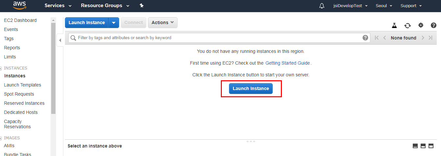Go to next page of results
The image size is (441, 156).
(423, 38)
